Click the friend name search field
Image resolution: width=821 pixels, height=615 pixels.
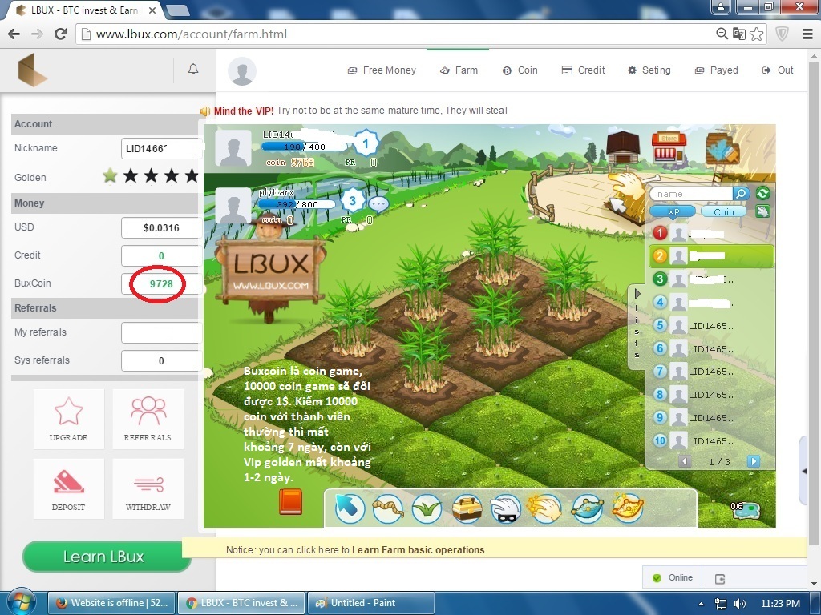point(691,194)
